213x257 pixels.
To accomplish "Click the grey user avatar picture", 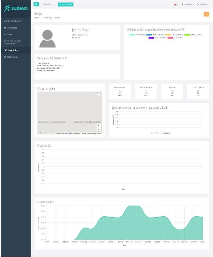I will point(47,38).
